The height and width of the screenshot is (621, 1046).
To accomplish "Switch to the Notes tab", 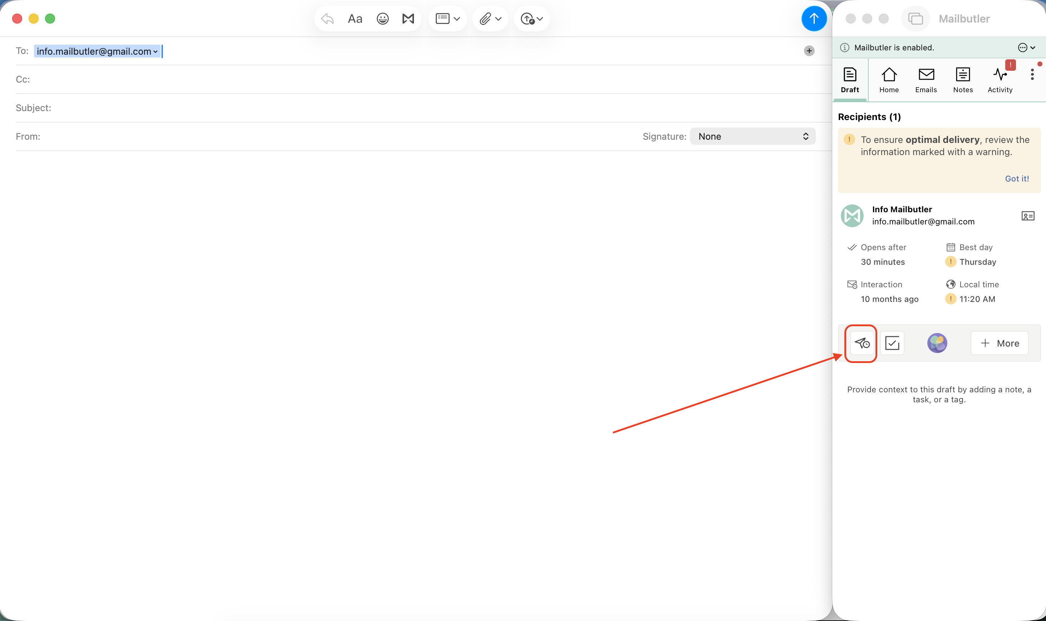I will [963, 80].
